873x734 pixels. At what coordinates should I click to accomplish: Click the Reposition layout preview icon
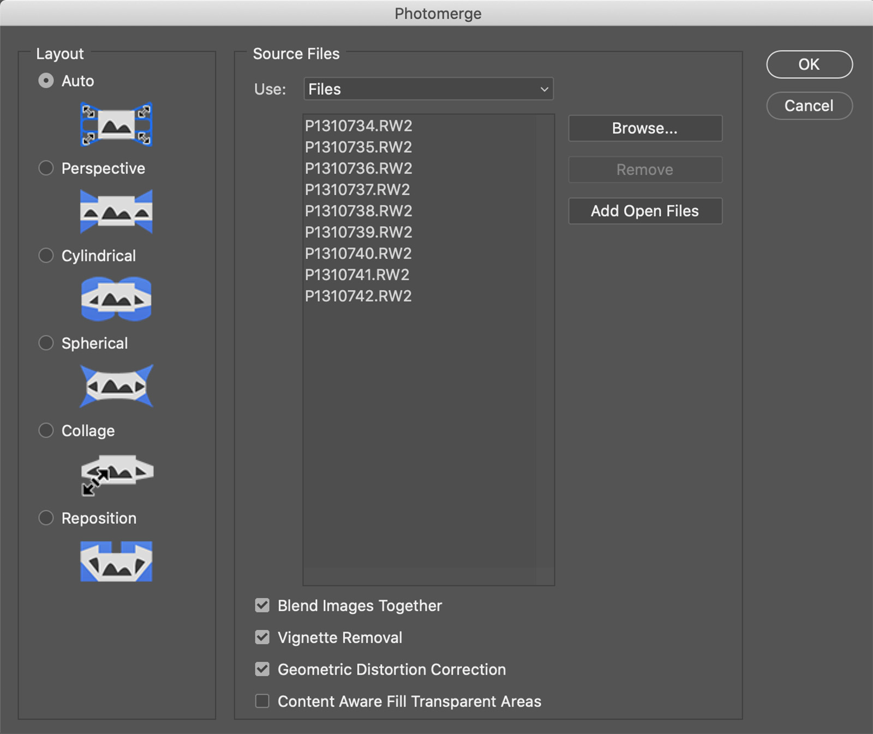(116, 561)
